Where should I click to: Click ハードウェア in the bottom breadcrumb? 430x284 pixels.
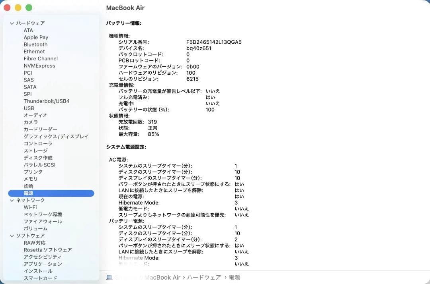204,277
